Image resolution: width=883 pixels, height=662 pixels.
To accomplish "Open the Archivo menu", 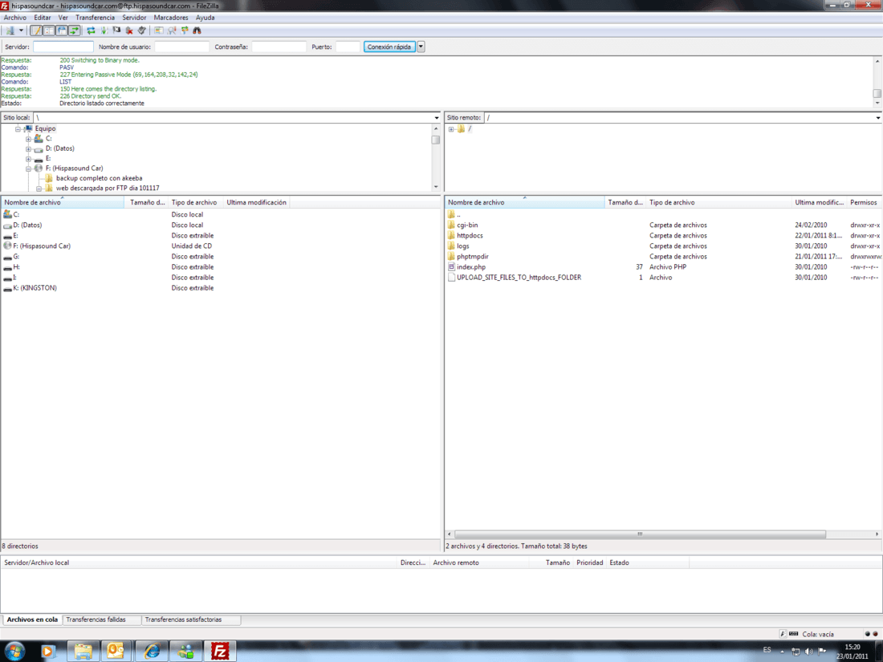I will (14, 18).
